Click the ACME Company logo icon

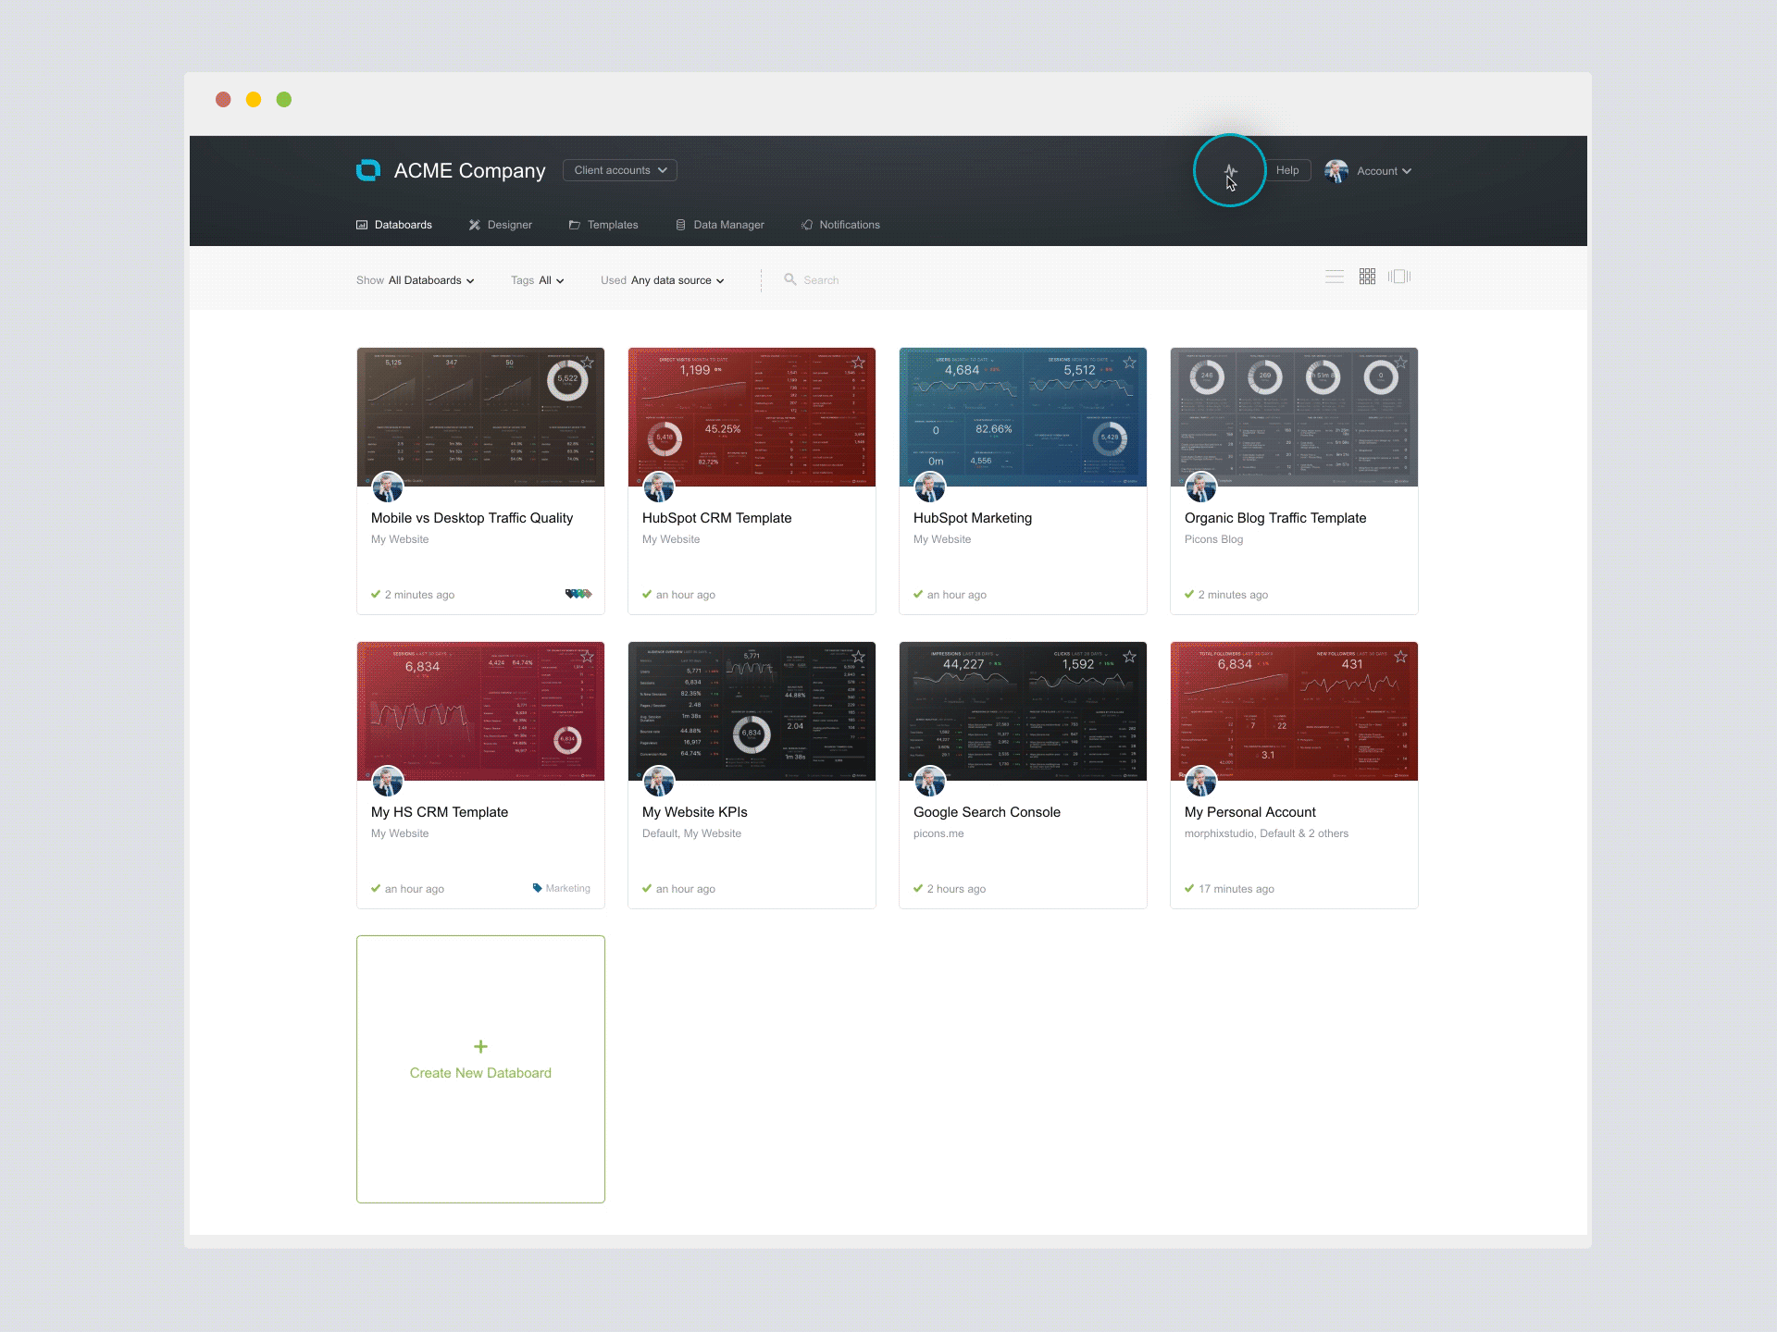click(x=368, y=170)
